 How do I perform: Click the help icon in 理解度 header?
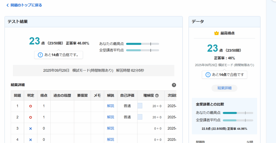157,95
